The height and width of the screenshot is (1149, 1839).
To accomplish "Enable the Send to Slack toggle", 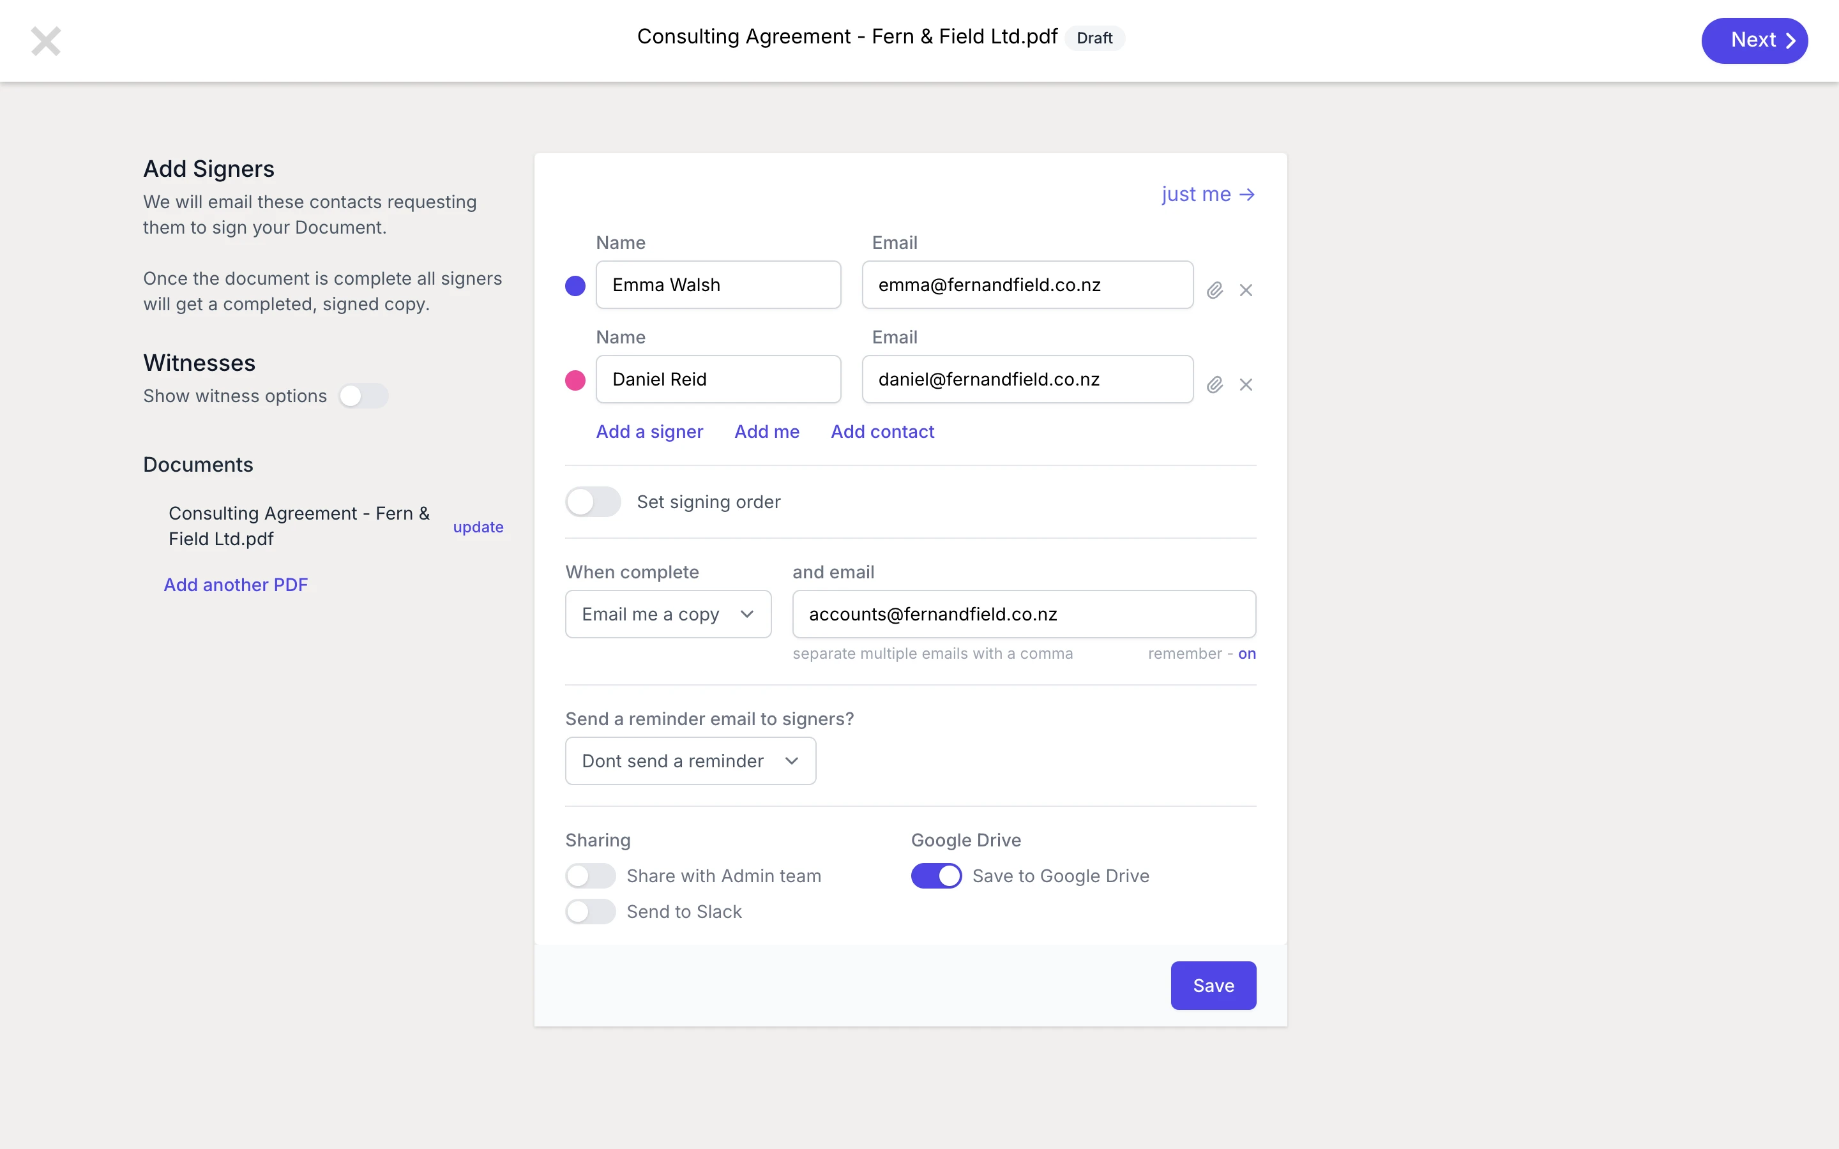I will tap(591, 911).
